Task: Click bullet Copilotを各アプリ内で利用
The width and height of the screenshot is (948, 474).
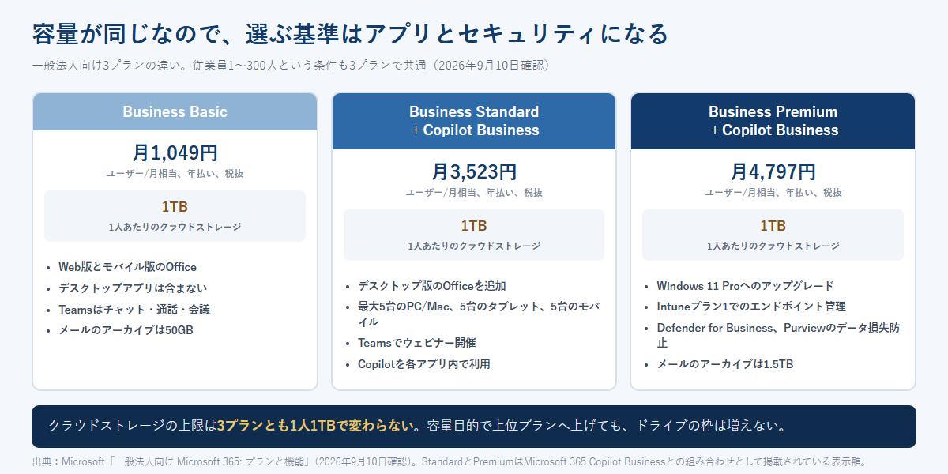Action: coord(424,364)
